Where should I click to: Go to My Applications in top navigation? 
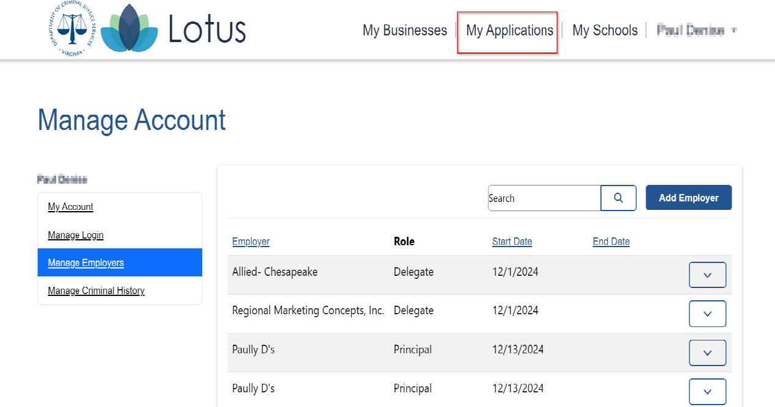(509, 31)
